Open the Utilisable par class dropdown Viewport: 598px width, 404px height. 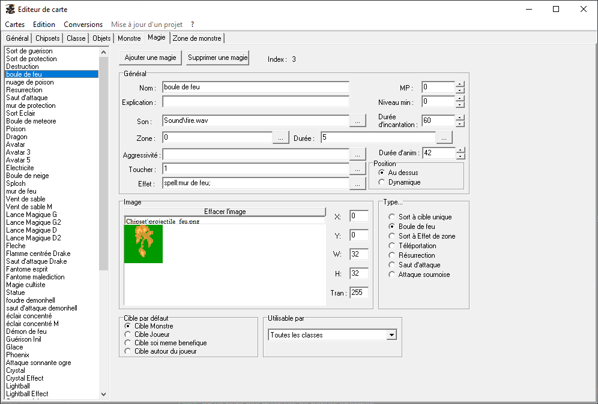click(x=391, y=335)
